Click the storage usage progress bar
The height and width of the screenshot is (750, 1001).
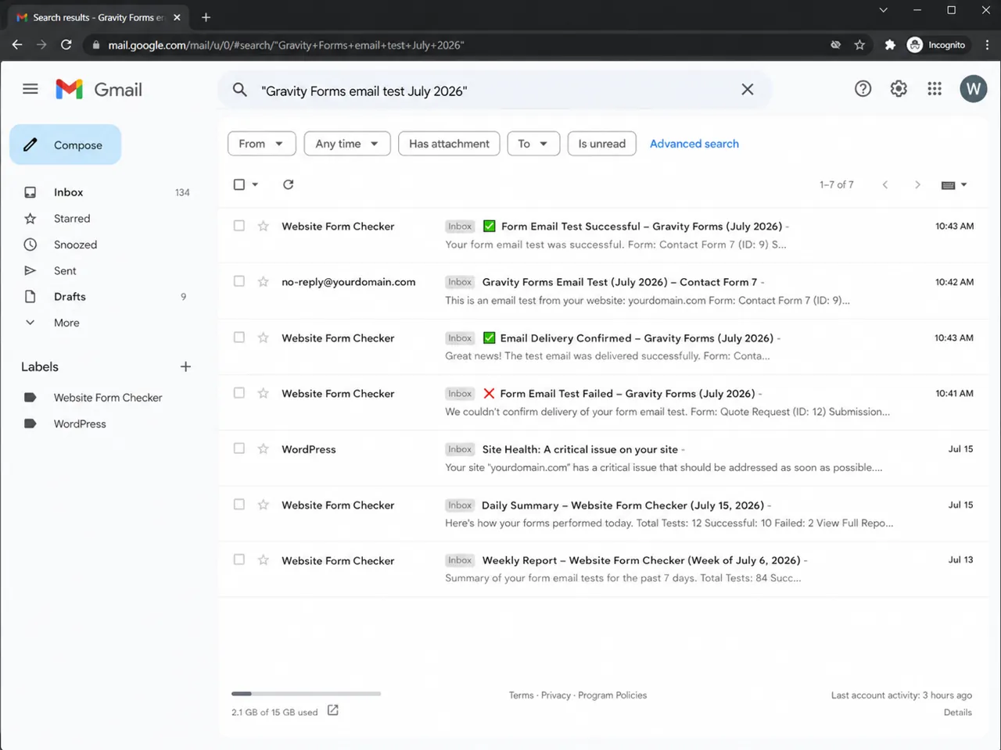click(x=306, y=694)
